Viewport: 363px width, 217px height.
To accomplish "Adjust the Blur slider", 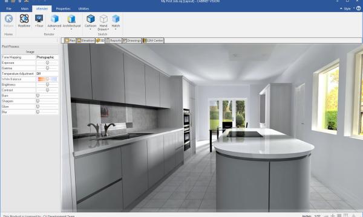I will pos(47,112).
